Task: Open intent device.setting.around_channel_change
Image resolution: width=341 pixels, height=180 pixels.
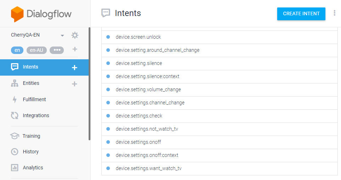Action: (x=219, y=50)
